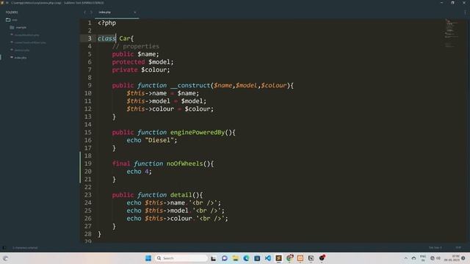Click the ENG language indicator
This screenshot has height=264, width=470.
pyautogui.click(x=423, y=258)
